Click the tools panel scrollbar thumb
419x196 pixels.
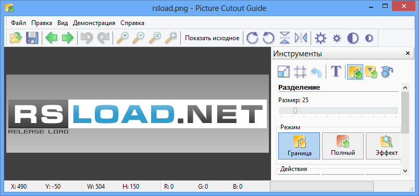[x=405, y=112]
